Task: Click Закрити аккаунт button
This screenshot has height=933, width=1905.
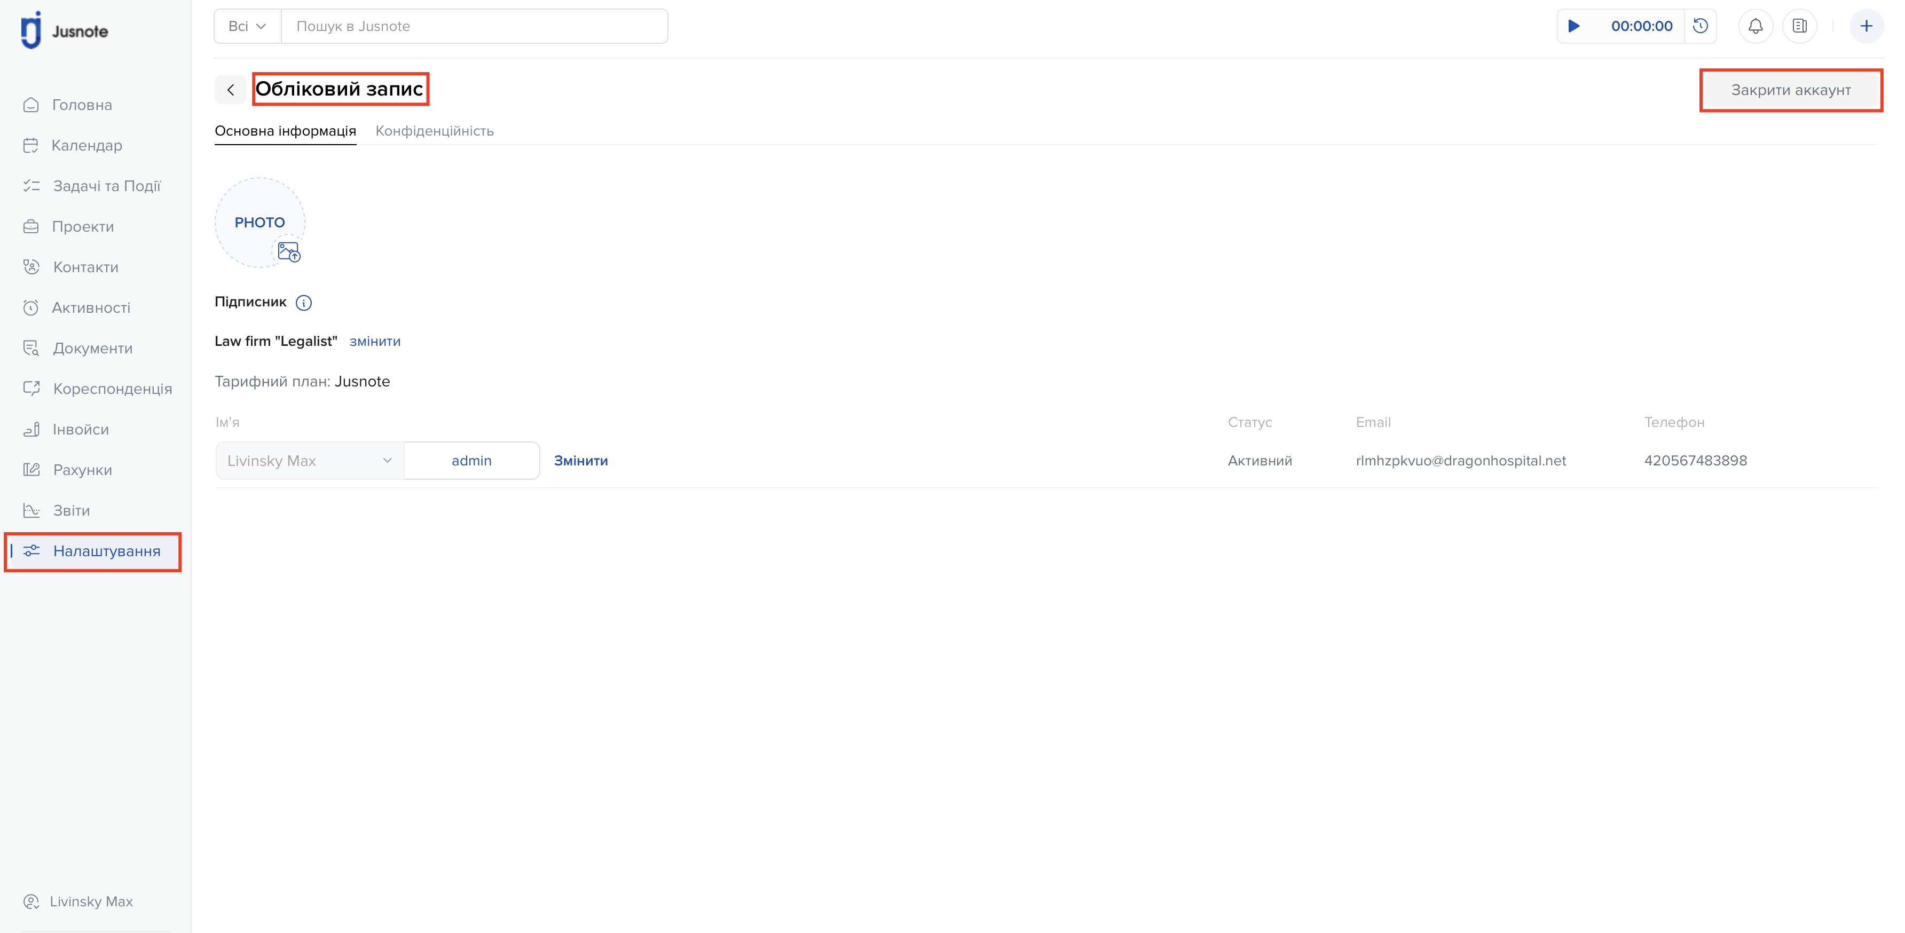Action: point(1791,90)
